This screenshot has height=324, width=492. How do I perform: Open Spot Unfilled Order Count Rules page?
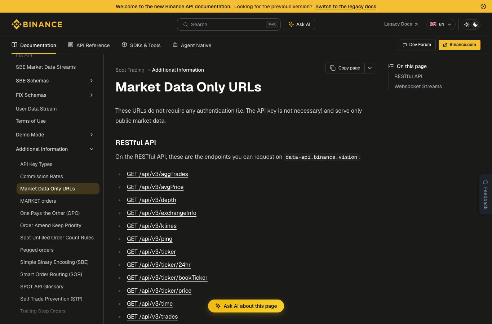[x=57, y=238]
